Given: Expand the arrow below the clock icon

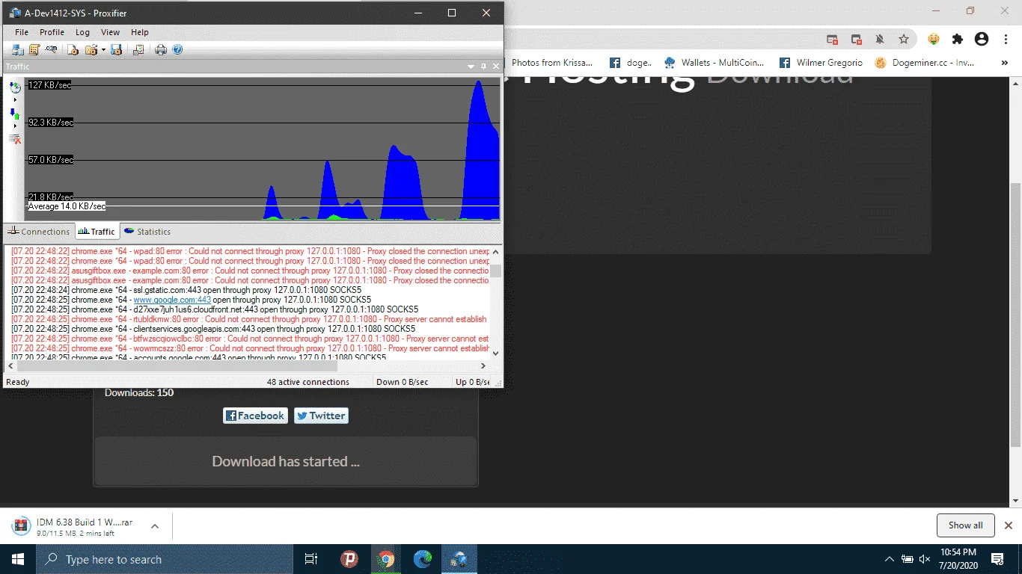Looking at the screenshot, I should [15, 99].
